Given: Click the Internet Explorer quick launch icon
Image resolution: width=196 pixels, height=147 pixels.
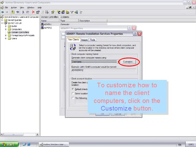Looking at the screenshot, I should (x=29, y=144).
